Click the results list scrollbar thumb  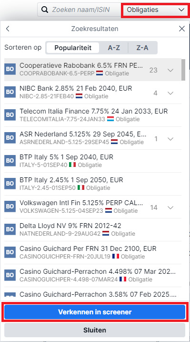click(x=183, y=70)
